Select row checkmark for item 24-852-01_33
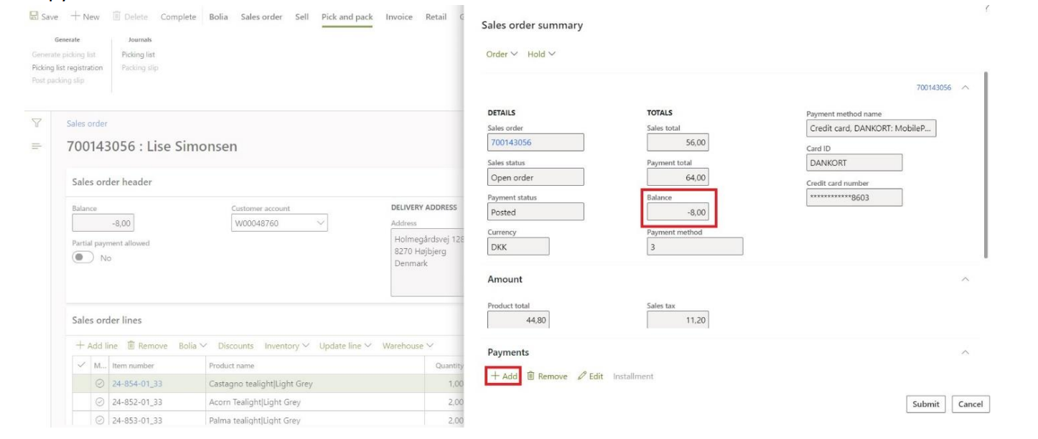Viewport: 1038px width, 439px height. click(x=99, y=402)
